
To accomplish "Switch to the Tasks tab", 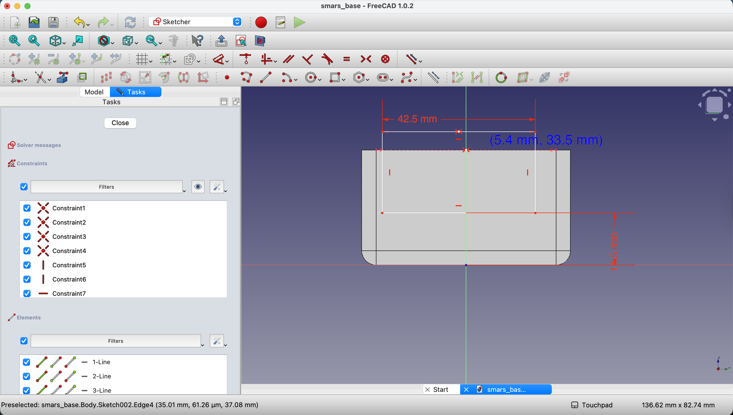I will 136,92.
